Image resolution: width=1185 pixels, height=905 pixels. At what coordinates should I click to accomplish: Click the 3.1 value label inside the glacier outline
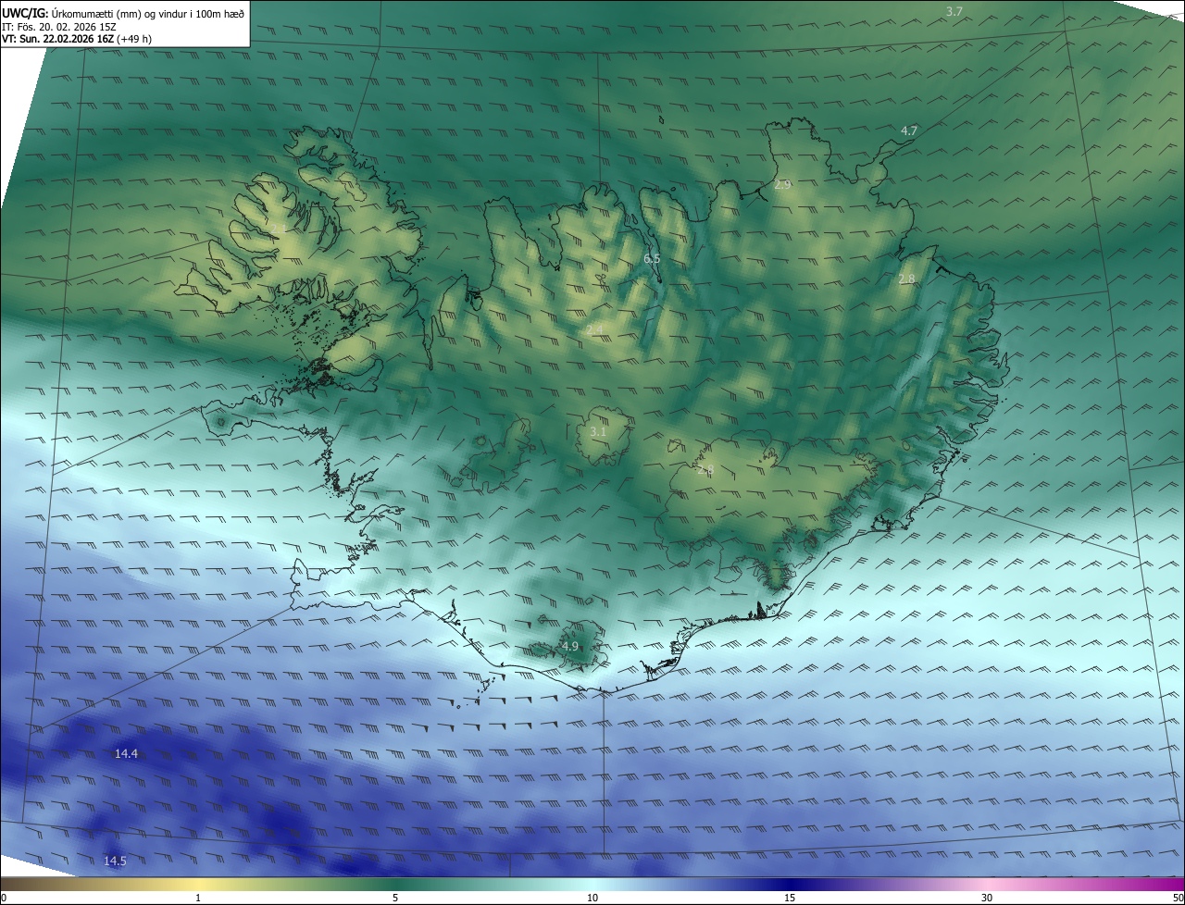click(598, 432)
